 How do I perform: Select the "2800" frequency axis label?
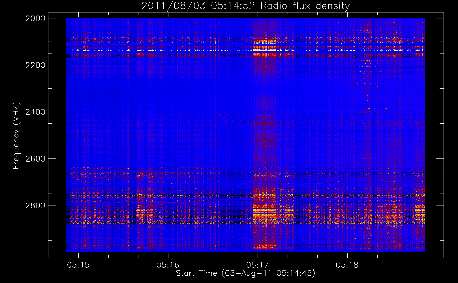click(x=35, y=205)
